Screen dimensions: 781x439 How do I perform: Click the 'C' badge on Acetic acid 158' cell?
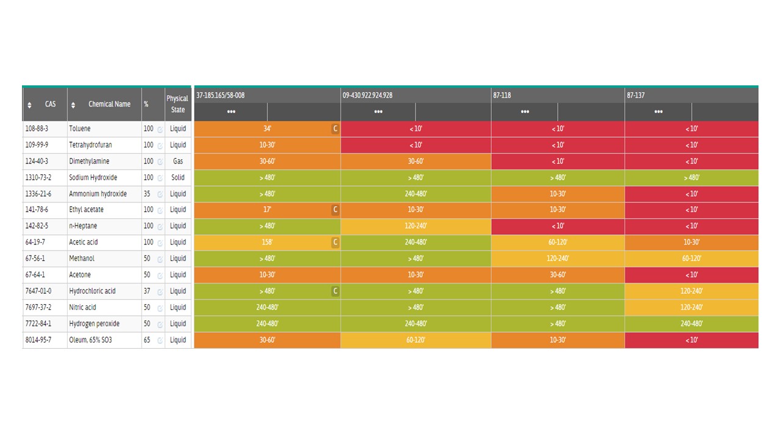(x=335, y=243)
